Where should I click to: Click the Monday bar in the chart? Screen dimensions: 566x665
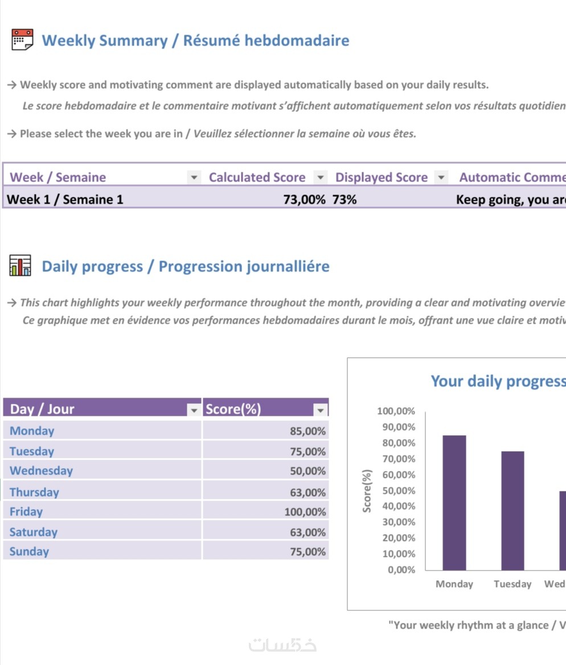pos(454,503)
